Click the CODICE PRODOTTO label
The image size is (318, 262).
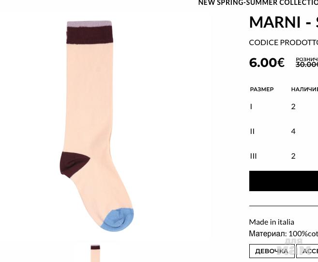284,43
